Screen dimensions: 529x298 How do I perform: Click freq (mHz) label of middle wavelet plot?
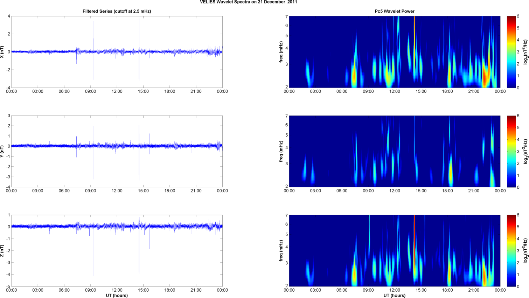click(281, 151)
